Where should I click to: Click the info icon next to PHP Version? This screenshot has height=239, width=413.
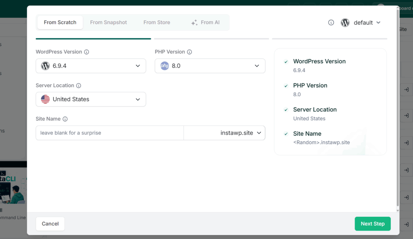tap(190, 52)
